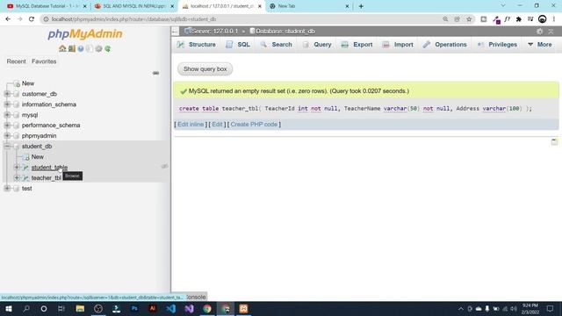Open the More dropdown in the top menu
562x316 pixels.
pyautogui.click(x=540, y=45)
